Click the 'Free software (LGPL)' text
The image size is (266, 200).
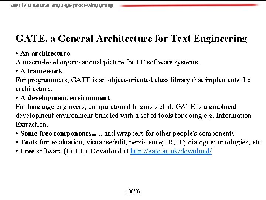coord(54,151)
